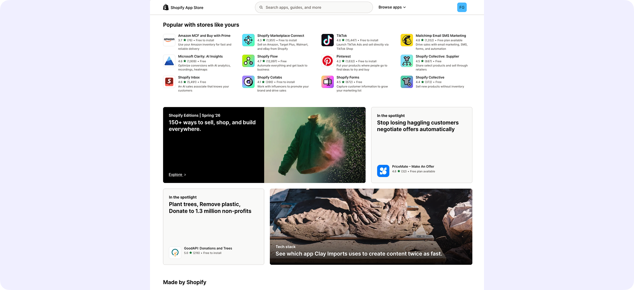The width and height of the screenshot is (634, 290).
Task: Open Shopify Forms title link
Action: pos(348,77)
